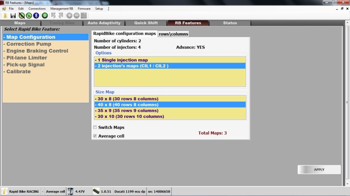Click the green firmware chip icon in status bar
350x196 pixels.
click(96, 191)
